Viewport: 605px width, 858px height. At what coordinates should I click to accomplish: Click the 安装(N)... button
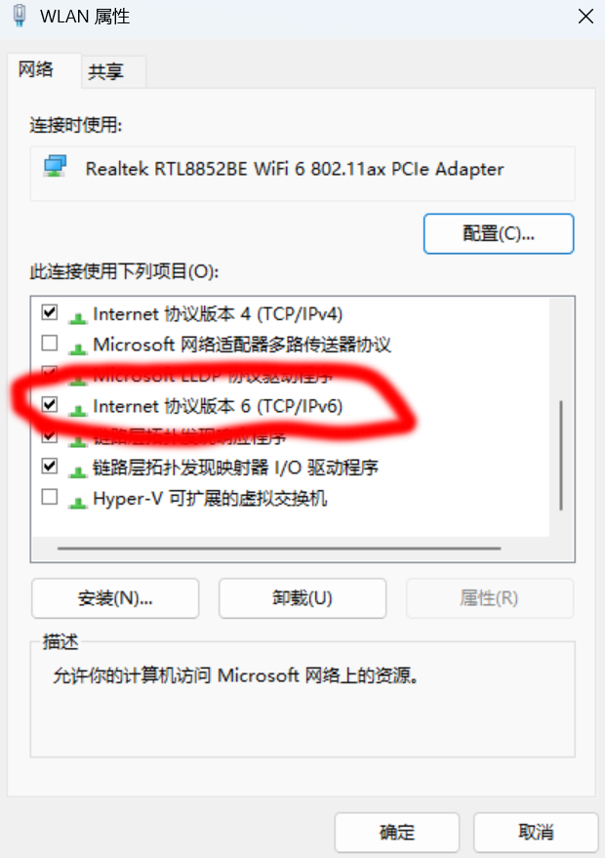(115, 598)
